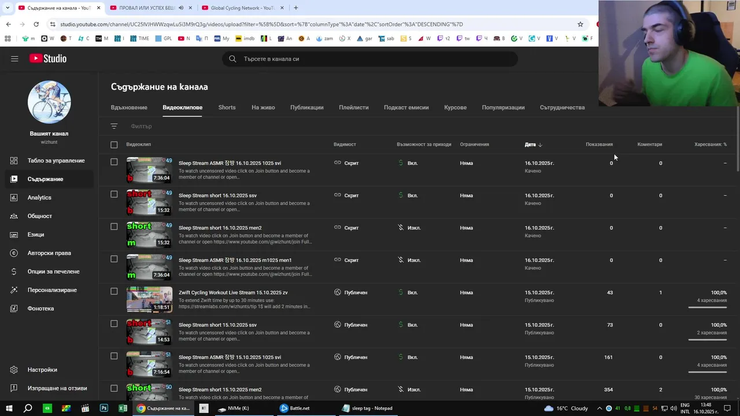Open Excel from the taskbar
This screenshot has height=416, width=740.
(123, 408)
